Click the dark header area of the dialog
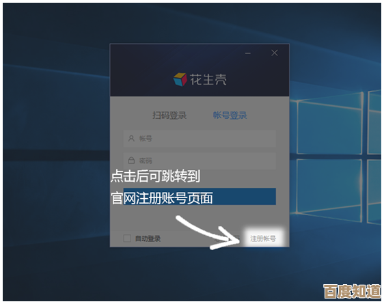 tap(200, 70)
